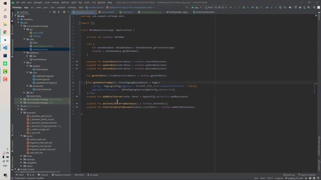This screenshot has height=180, width=321.
Task: Click the Windows Start icon
Action: click(5, 3)
